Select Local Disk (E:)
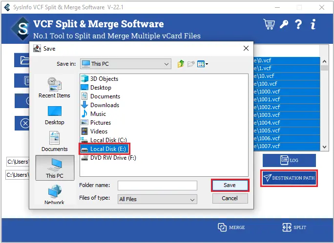Viewport: 334px width, 243px height. click(104, 149)
